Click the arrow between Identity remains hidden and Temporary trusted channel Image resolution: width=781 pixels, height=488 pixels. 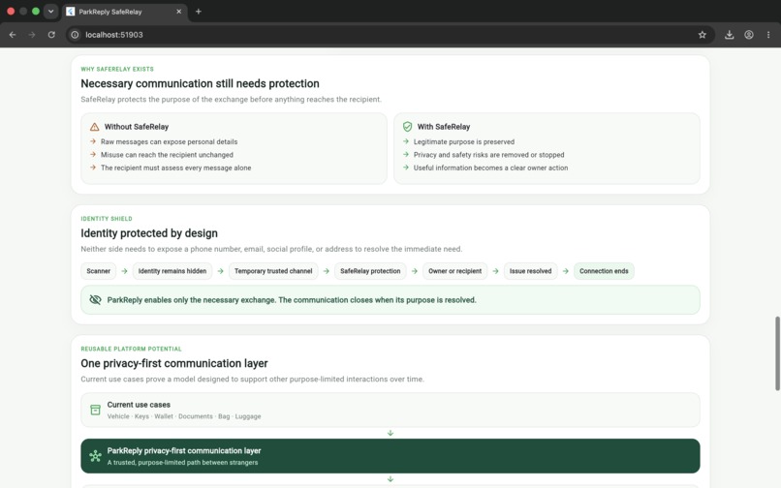pos(221,271)
